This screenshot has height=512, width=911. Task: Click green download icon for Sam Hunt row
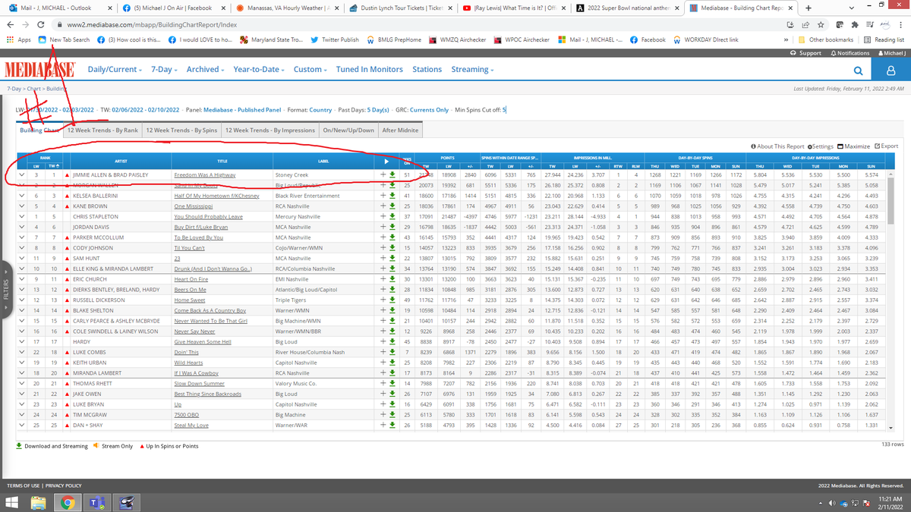pyautogui.click(x=392, y=259)
